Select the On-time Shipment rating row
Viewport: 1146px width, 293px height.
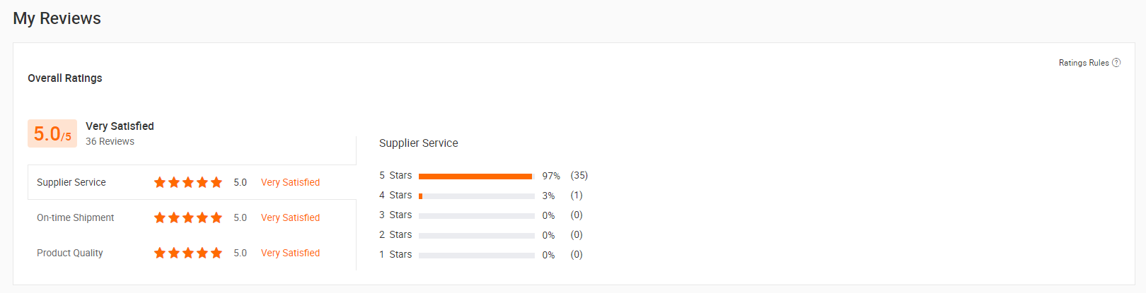tap(75, 217)
